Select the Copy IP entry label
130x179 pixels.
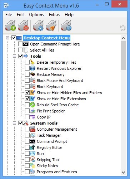click(x=44, y=117)
